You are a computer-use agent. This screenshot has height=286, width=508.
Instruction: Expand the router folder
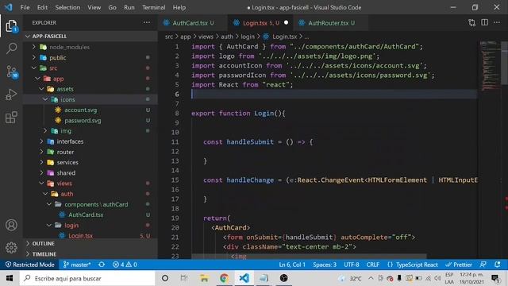pyautogui.click(x=41, y=152)
